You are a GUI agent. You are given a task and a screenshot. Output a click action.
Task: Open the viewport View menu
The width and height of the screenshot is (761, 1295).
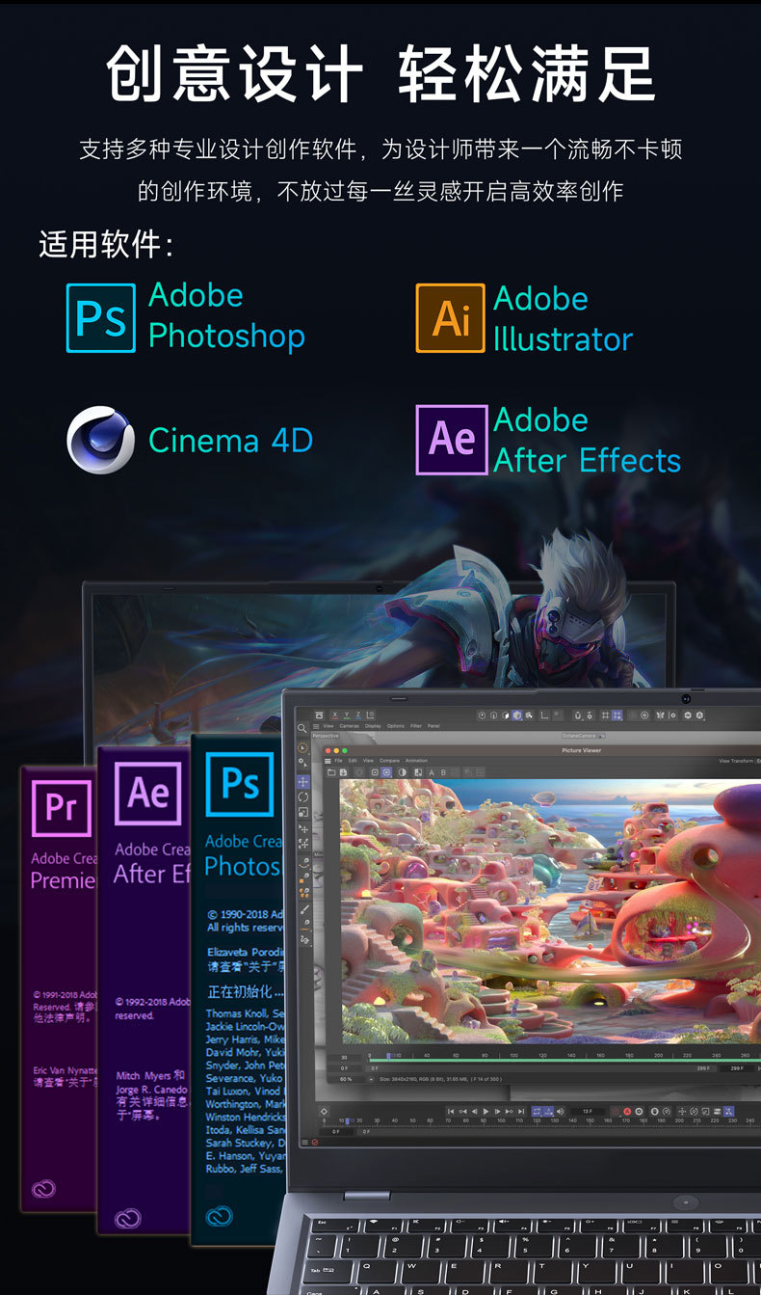328,725
